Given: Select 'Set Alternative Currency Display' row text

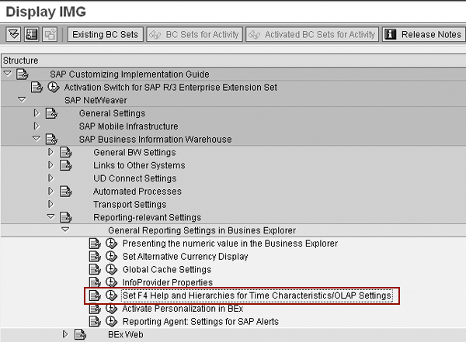Looking at the screenshot, I should click(185, 257).
